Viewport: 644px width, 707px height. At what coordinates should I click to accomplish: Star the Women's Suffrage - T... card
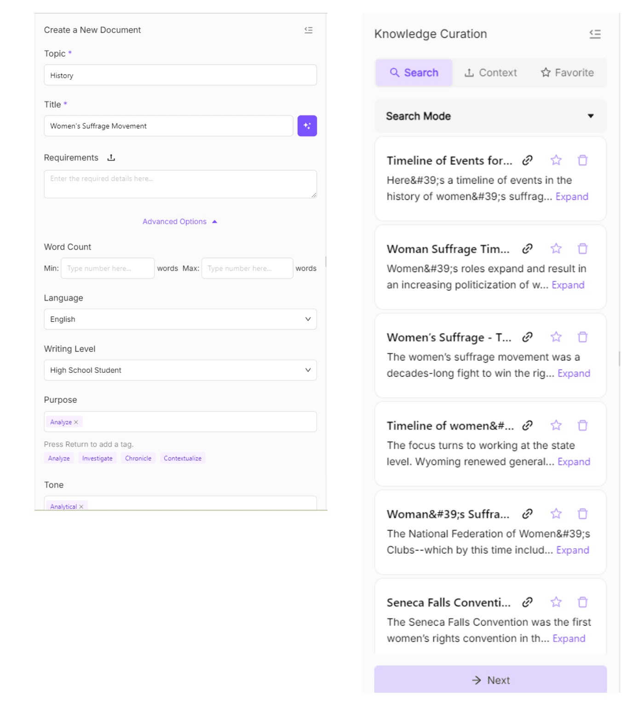coord(556,337)
